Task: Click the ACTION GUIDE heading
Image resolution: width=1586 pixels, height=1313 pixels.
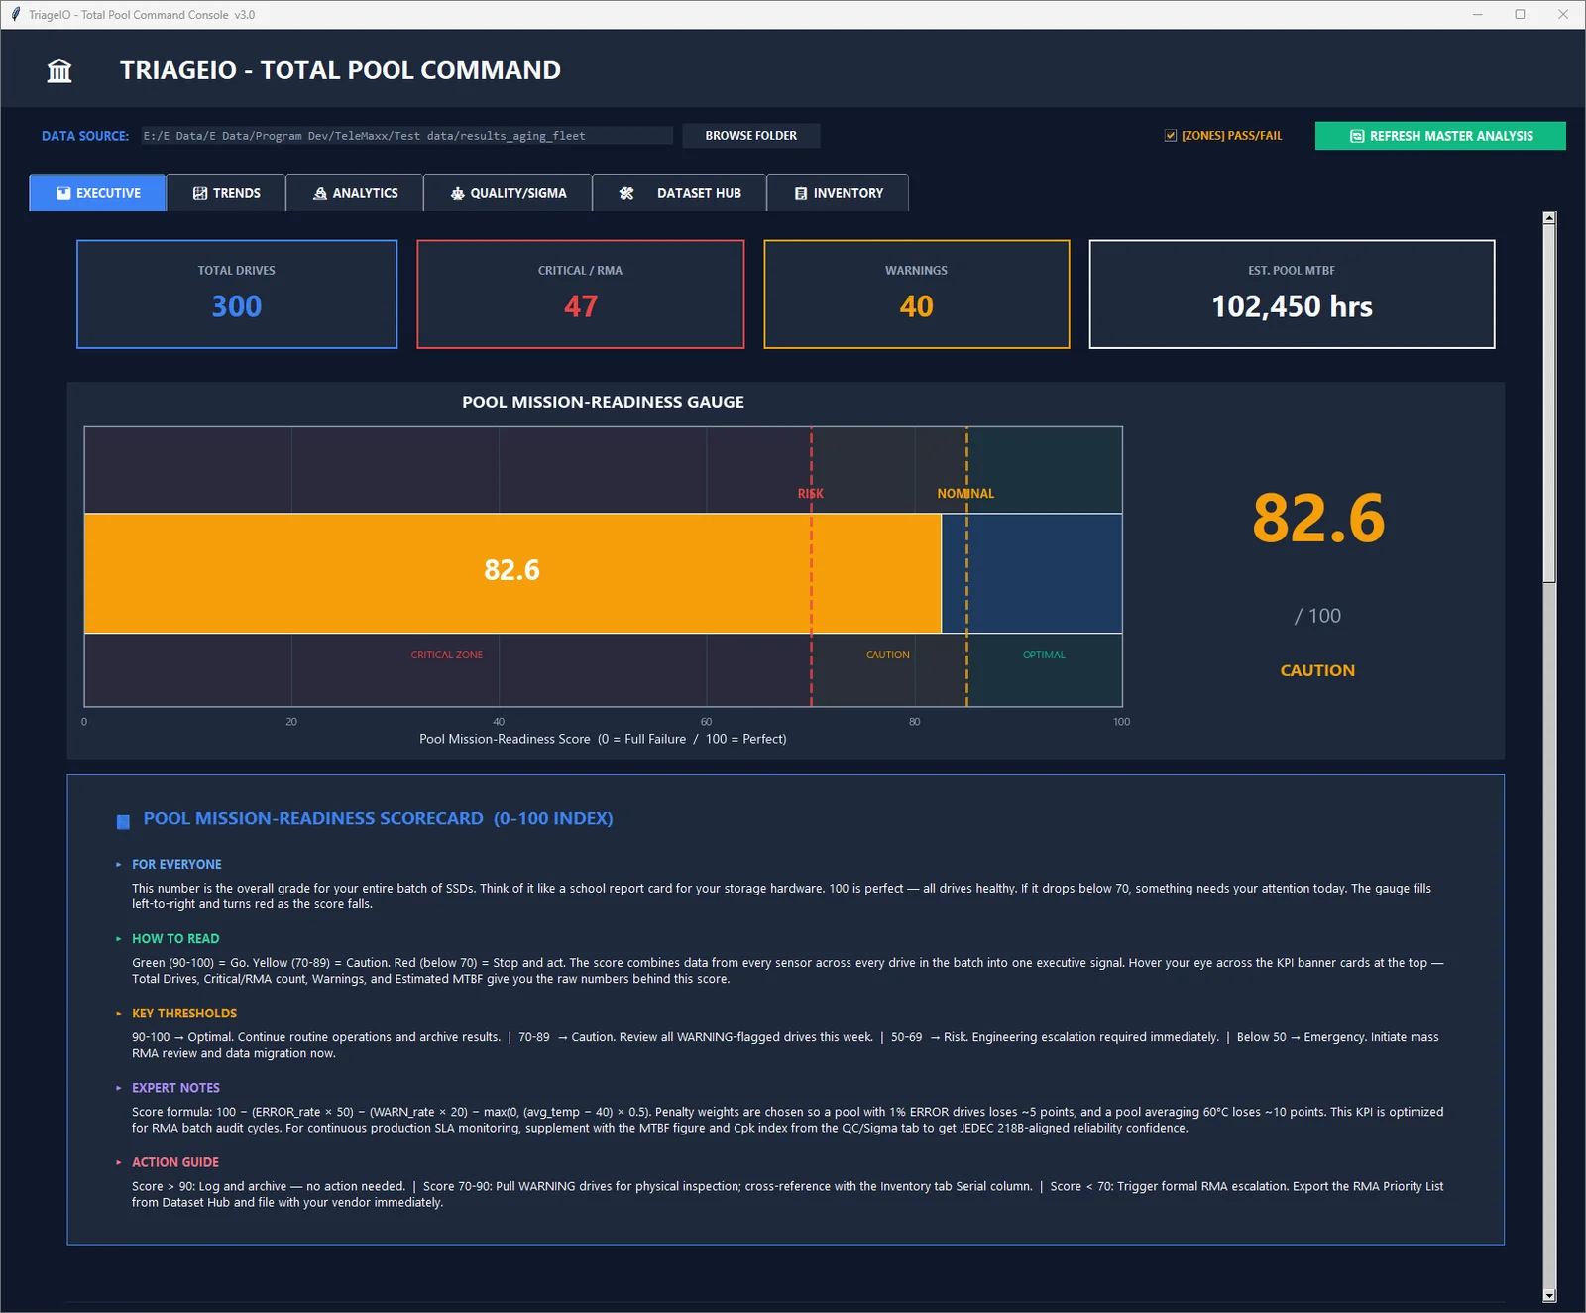Action: point(175,1162)
